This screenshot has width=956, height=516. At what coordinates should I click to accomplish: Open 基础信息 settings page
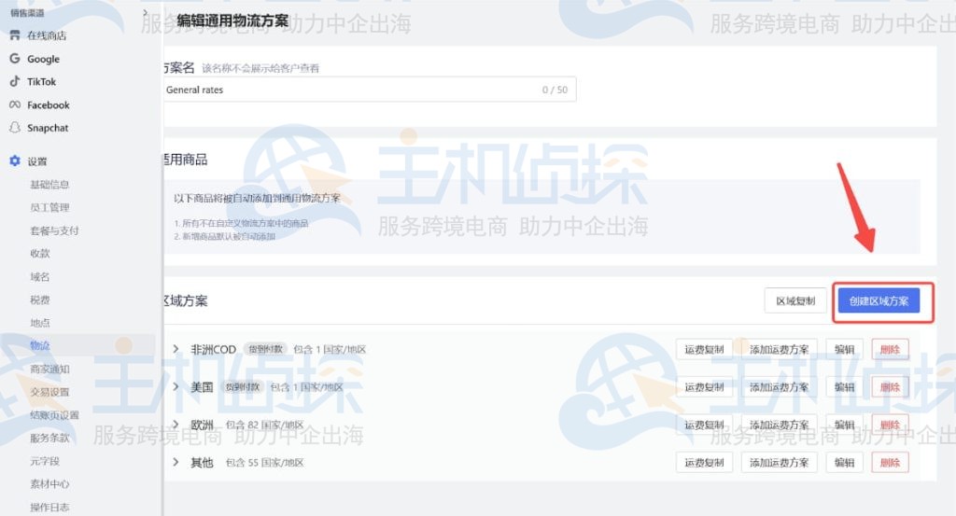pos(49,185)
